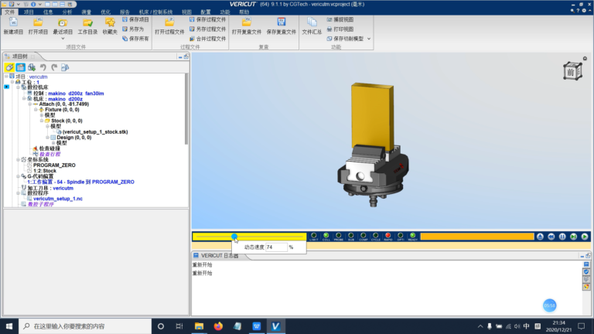
Task: Play the simulation
Action: coord(585,237)
